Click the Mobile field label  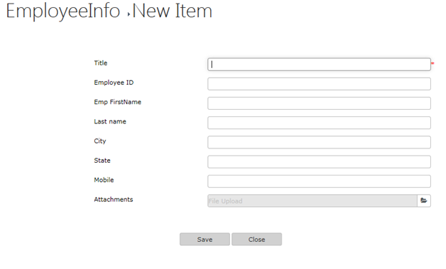[x=104, y=180]
